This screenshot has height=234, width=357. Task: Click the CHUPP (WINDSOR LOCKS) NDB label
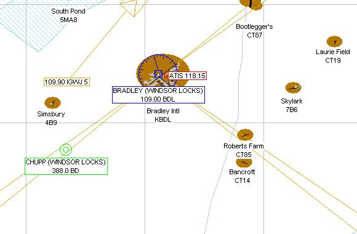(x=66, y=166)
